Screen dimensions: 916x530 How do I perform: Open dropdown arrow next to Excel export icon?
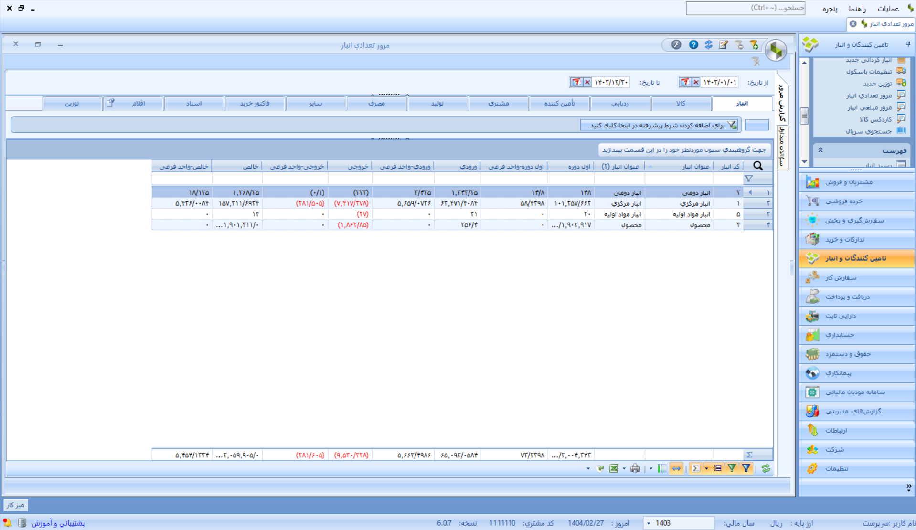[624, 469]
